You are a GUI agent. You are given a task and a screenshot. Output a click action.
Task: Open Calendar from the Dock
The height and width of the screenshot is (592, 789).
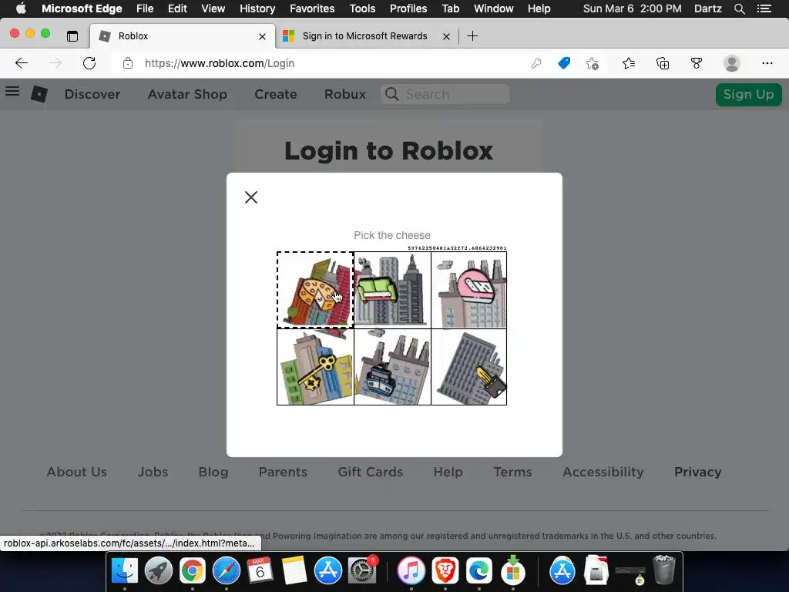click(x=260, y=571)
